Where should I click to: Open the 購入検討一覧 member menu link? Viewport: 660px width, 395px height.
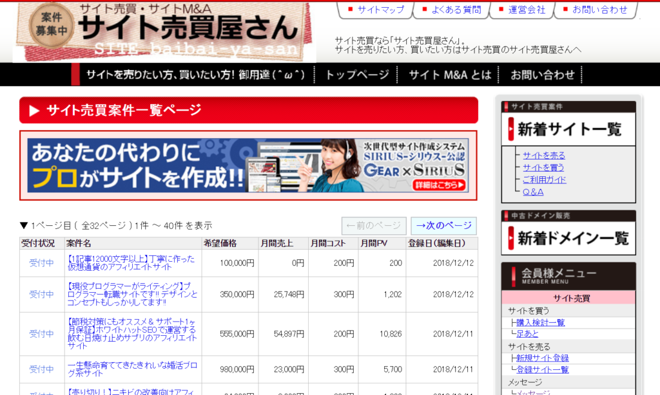tap(540, 322)
